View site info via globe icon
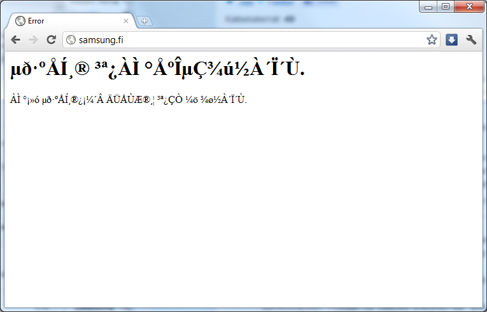 [x=71, y=40]
